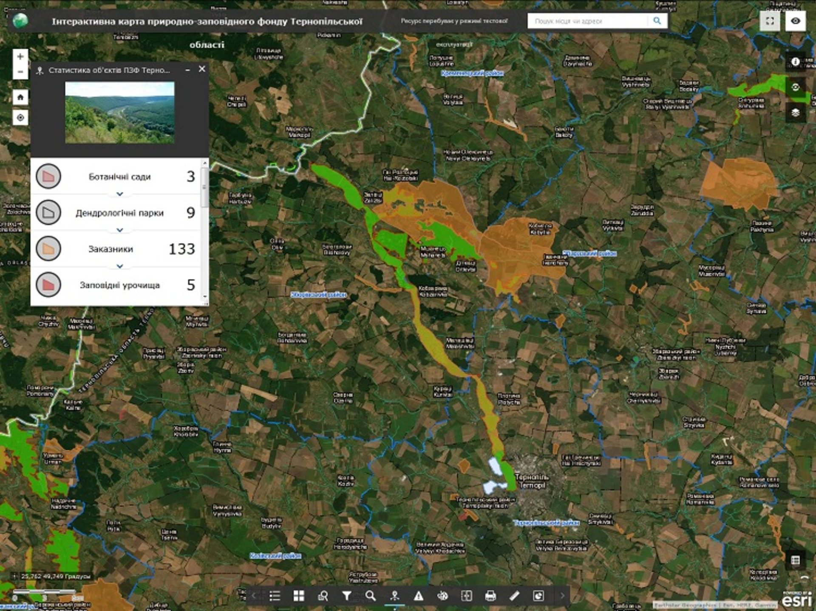Screen dimensions: 816x611
Task: Zoom in with the plus button
Action: click(x=20, y=56)
